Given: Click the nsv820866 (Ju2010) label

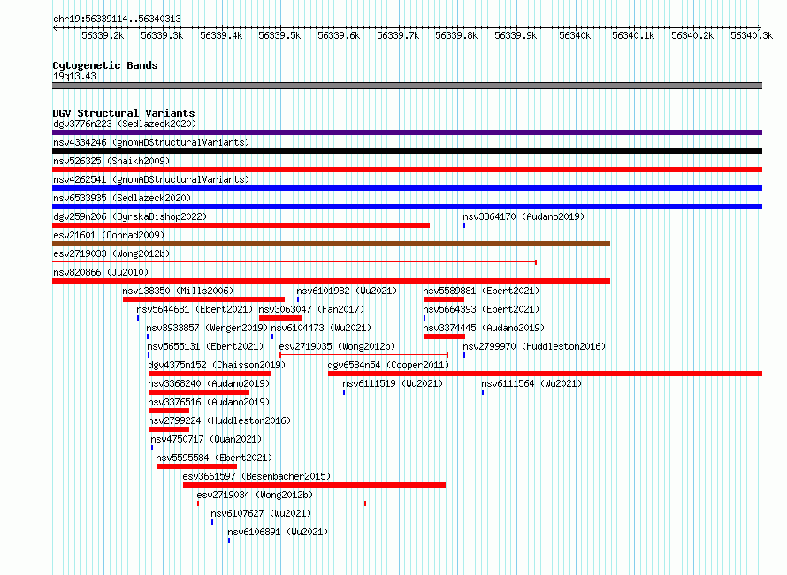Looking at the screenshot, I should (101, 272).
